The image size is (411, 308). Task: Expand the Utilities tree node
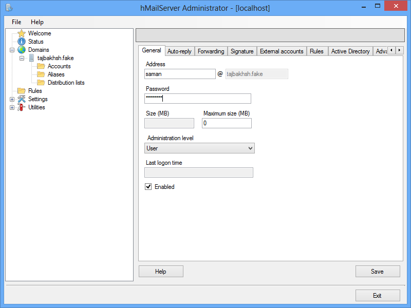tap(12, 107)
